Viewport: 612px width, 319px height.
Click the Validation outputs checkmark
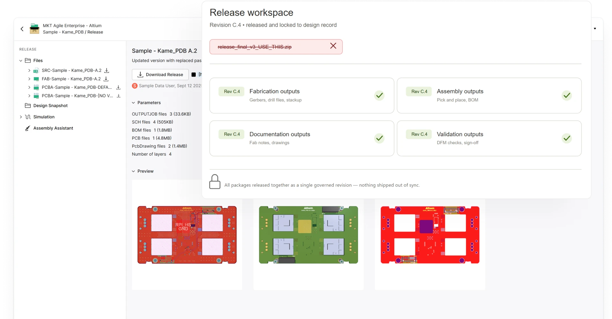567,138
